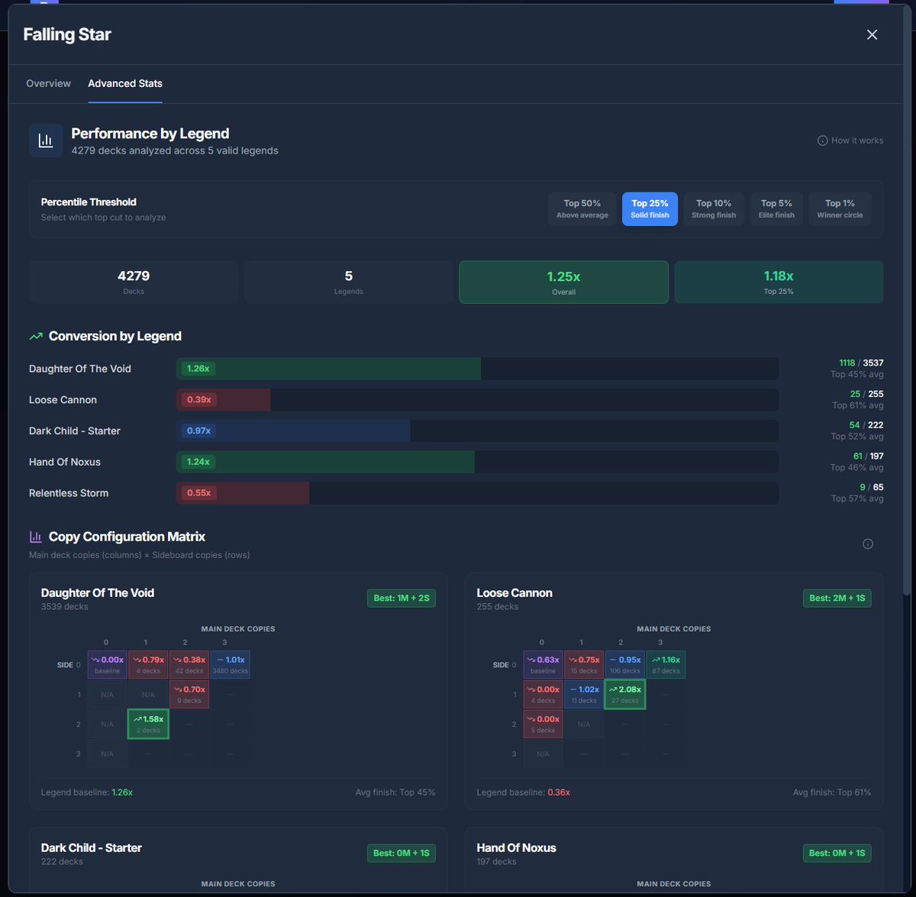
Task: Choose the Top 10% Strong finish threshold
Action: [714, 209]
